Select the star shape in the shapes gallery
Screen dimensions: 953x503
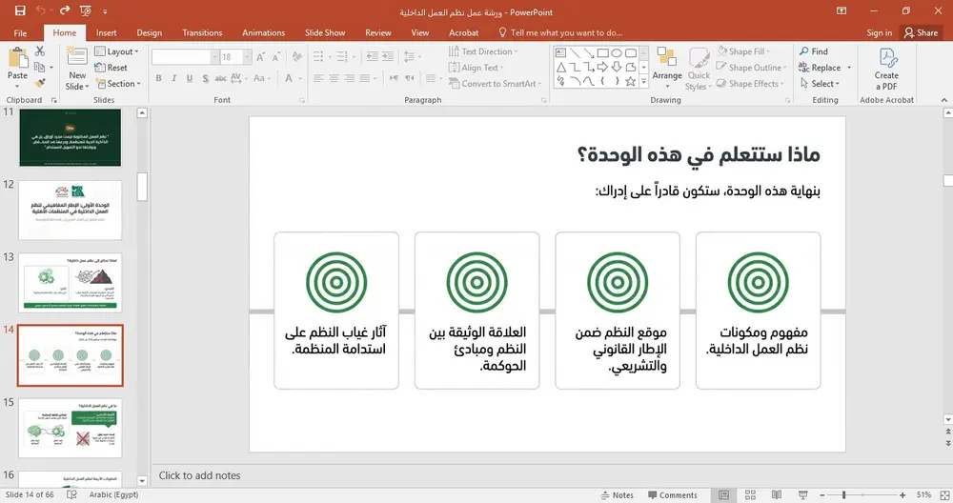pos(631,81)
